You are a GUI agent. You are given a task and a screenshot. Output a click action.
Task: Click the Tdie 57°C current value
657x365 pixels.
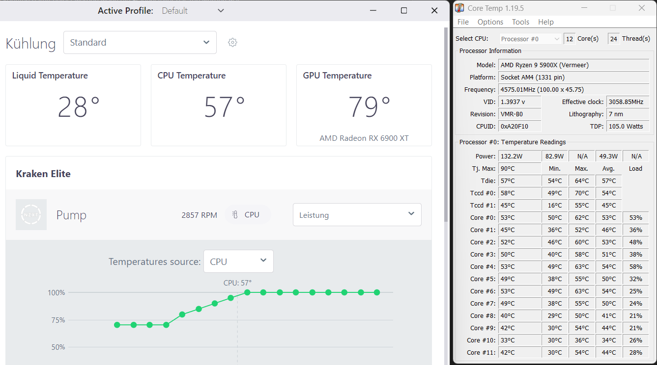[x=520, y=181]
